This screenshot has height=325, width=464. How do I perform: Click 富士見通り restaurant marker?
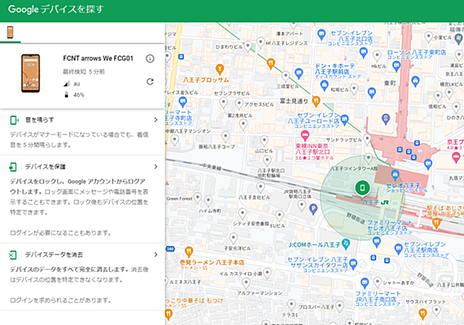316,101
